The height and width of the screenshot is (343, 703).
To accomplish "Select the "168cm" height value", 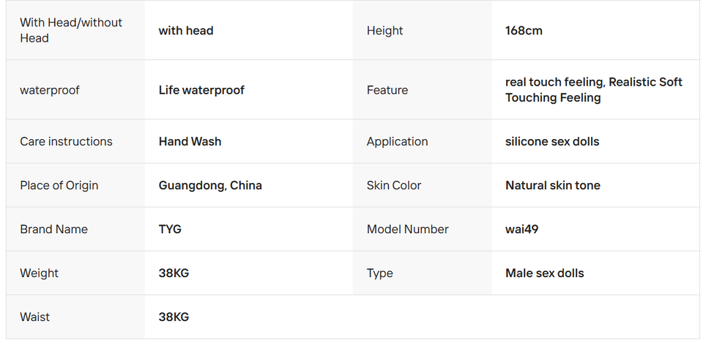I will pos(524,31).
